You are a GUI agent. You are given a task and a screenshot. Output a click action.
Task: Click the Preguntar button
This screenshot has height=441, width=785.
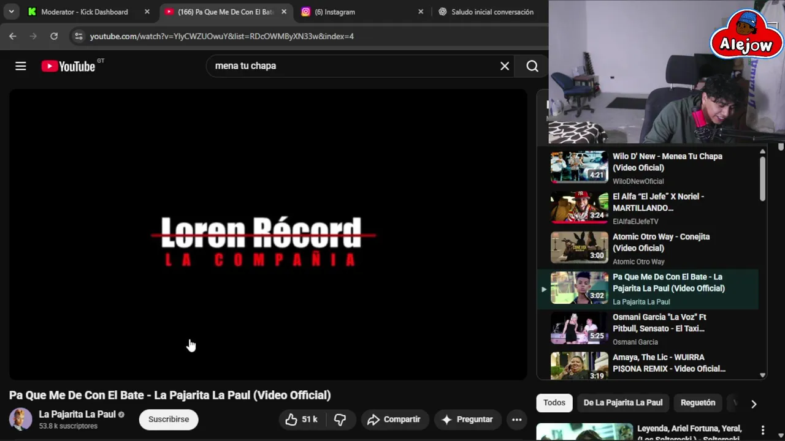[467, 420]
